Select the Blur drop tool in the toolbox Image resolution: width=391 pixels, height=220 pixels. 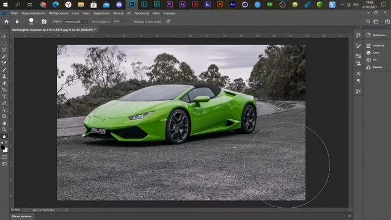pos(4,136)
